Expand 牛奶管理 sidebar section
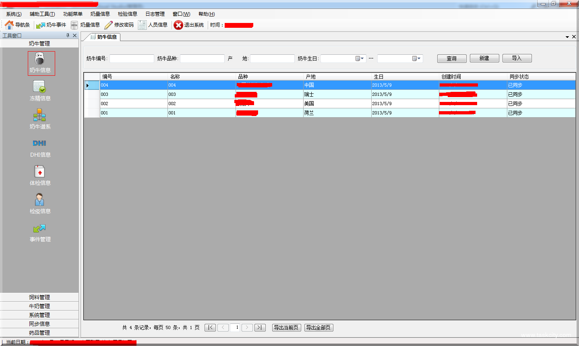The width and height of the screenshot is (579, 346). point(39,306)
